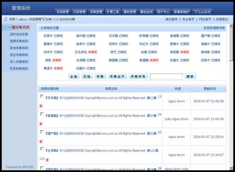Click the 采集所有 button

(x=138, y=77)
